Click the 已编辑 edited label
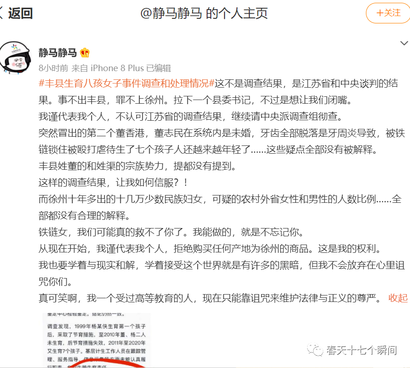The height and width of the screenshot is (368, 410). click(x=158, y=68)
